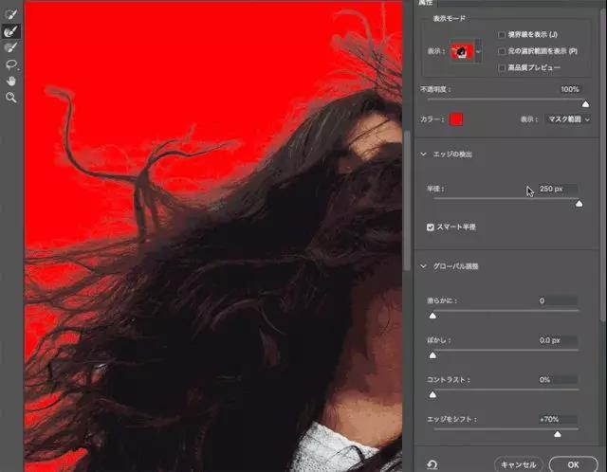Open the view mode dropdown arrow
The height and width of the screenshot is (472, 607).
[x=478, y=51]
